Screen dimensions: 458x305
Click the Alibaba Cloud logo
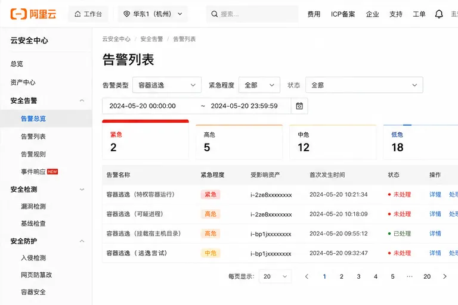pyautogui.click(x=33, y=14)
